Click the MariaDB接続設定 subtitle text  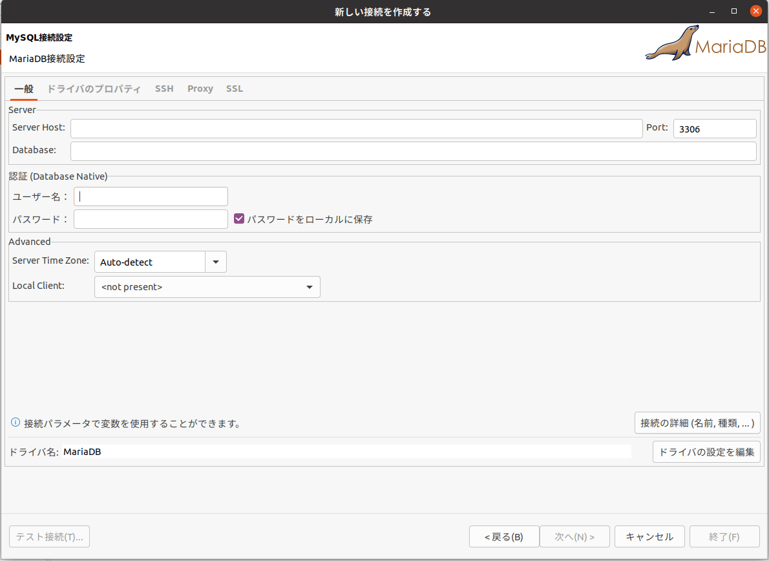[47, 59]
